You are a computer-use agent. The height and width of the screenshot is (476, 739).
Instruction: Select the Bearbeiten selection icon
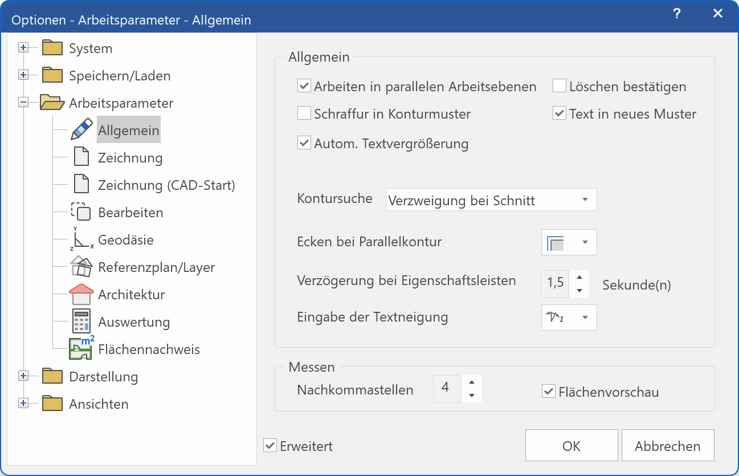pos(81,211)
